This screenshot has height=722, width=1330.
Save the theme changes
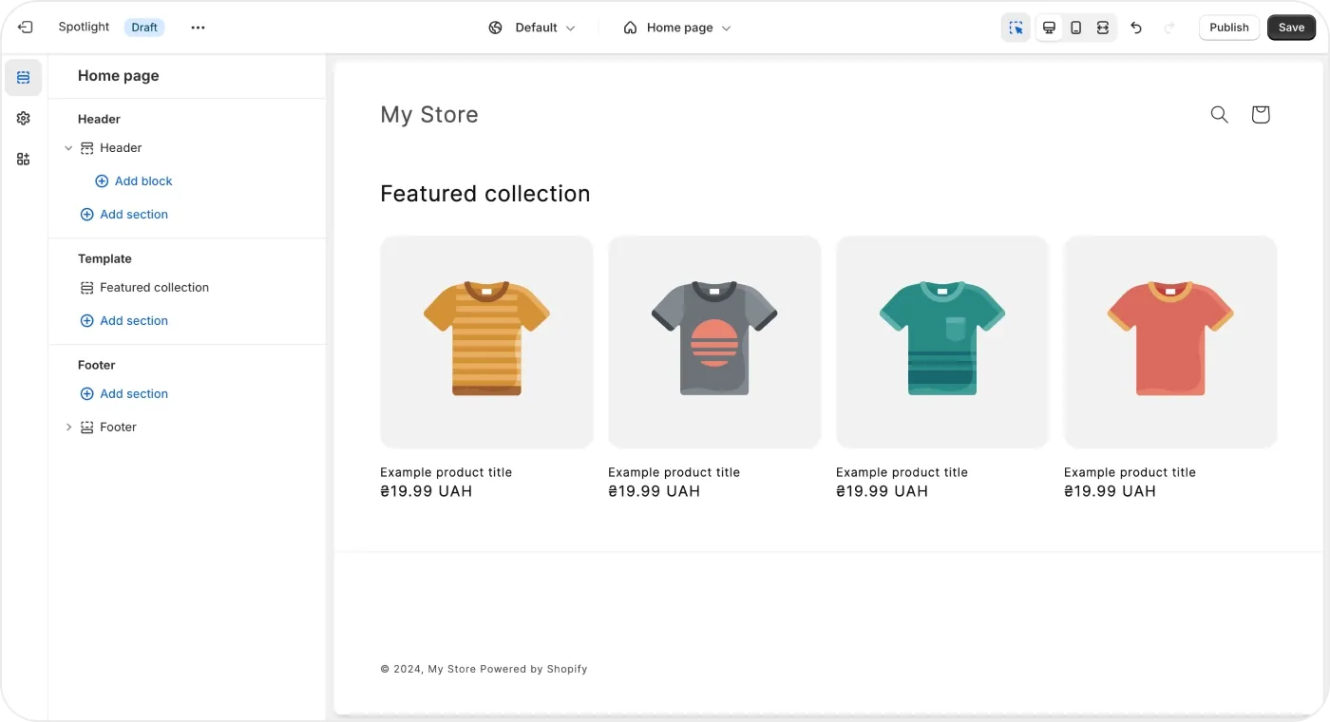point(1291,28)
